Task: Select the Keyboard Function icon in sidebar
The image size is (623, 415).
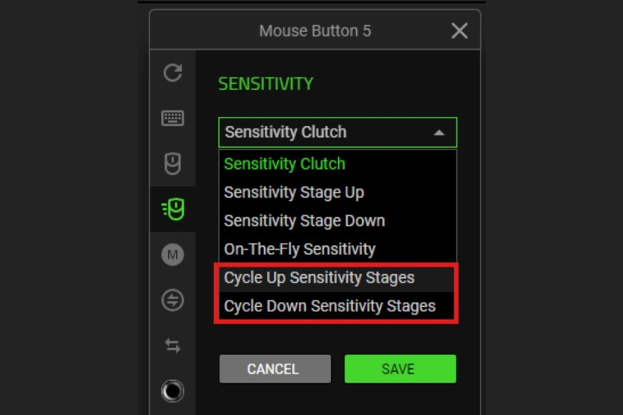Action: coord(172,118)
